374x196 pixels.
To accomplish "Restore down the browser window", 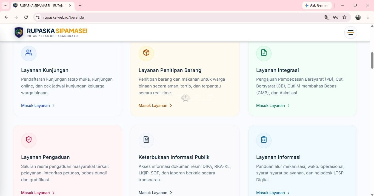I will pos(355,5).
